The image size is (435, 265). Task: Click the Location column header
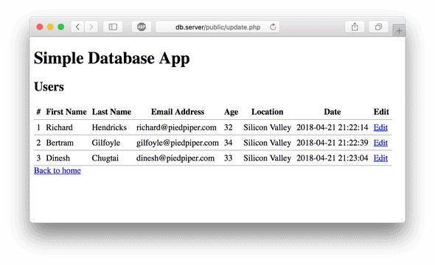point(267,112)
